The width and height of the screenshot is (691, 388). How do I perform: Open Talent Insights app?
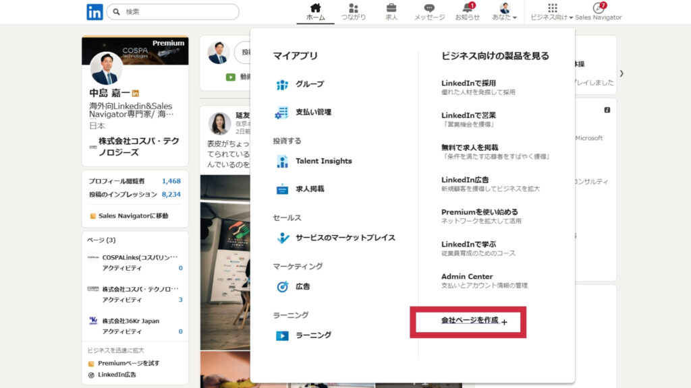click(323, 161)
